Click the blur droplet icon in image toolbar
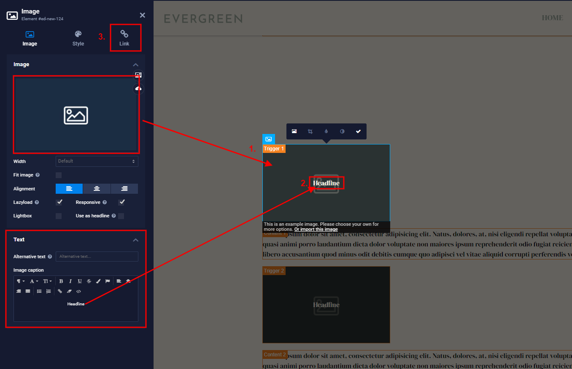572x369 pixels. [326, 131]
